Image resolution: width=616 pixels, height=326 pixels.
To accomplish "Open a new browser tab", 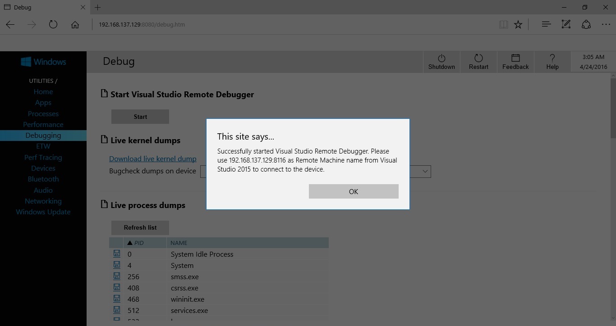I will pos(98,7).
